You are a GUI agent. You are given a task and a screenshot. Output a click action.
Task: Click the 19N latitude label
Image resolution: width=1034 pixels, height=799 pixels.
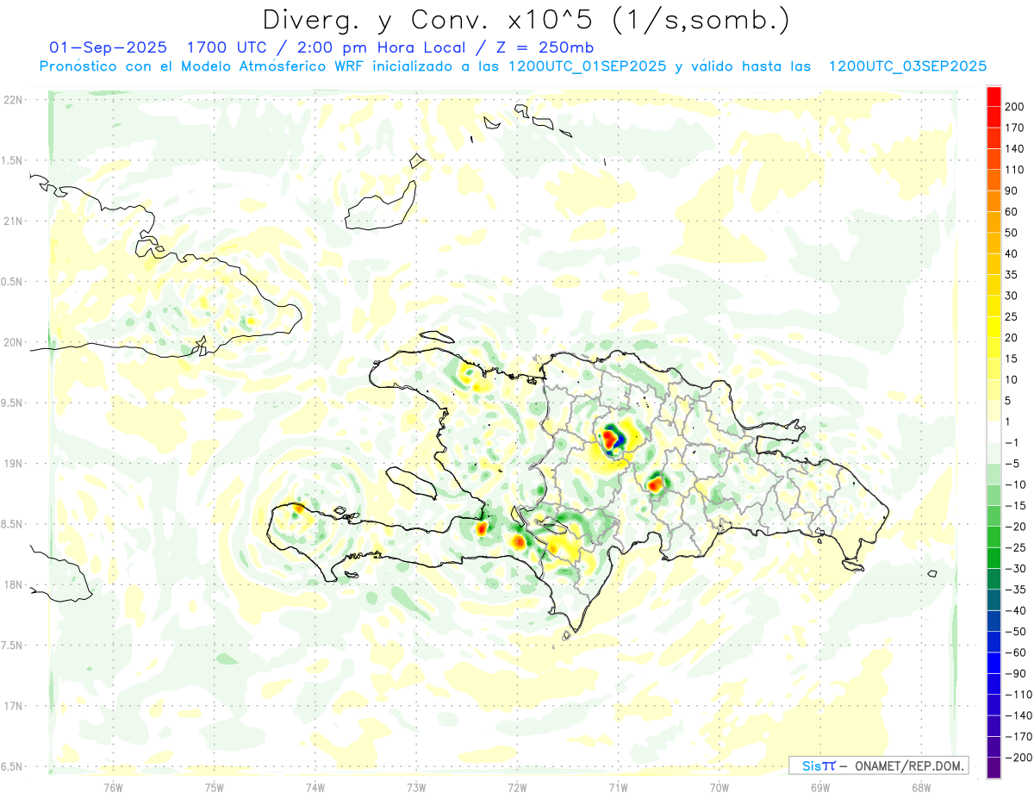pyautogui.click(x=14, y=464)
